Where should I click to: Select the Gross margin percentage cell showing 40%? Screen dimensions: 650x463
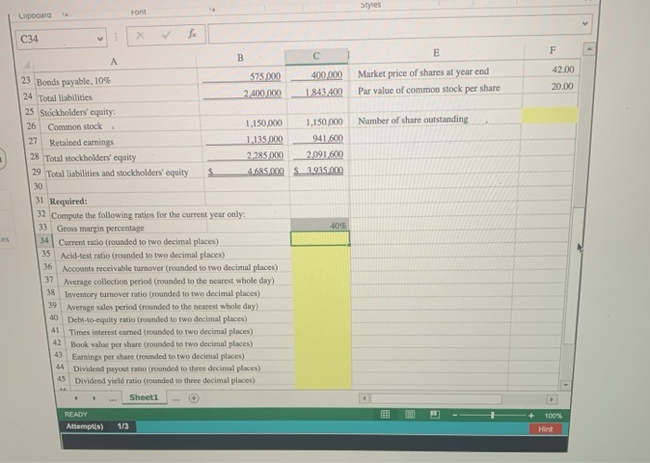pos(319,225)
